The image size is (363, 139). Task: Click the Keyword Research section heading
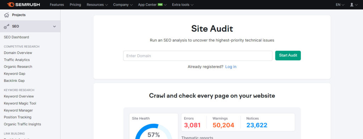19,90
